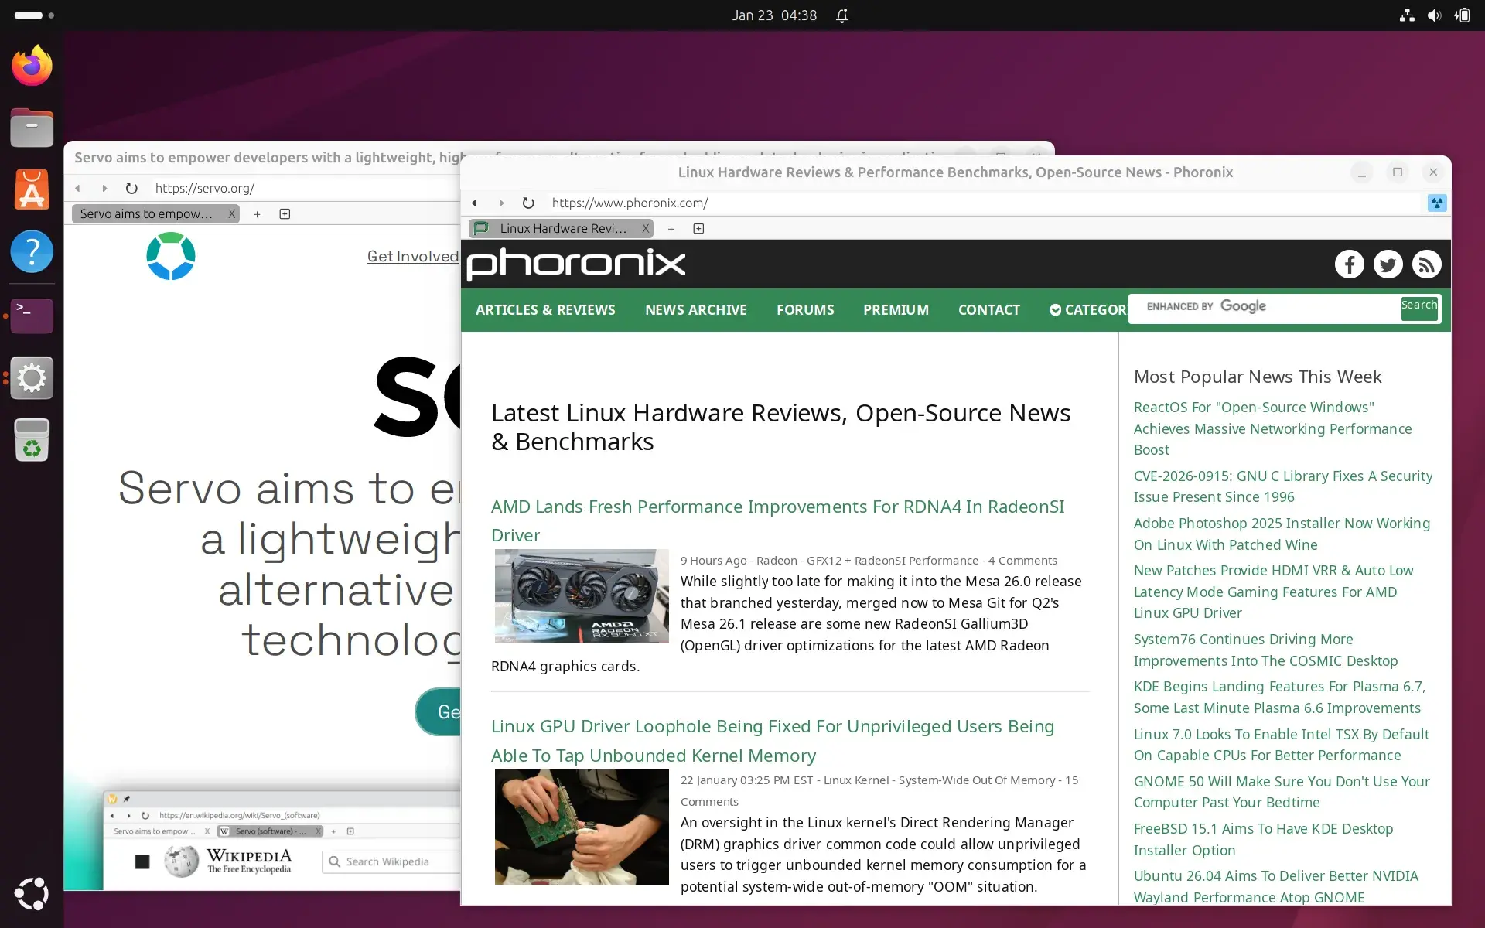Open Phoronix RSS feed icon
The image size is (1485, 928).
(x=1426, y=264)
